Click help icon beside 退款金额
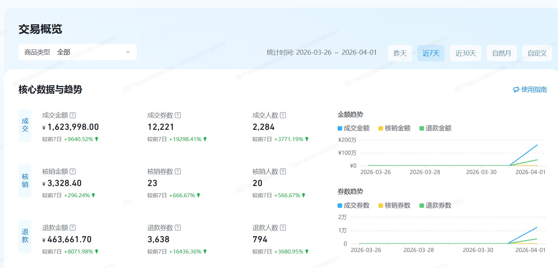This screenshot has width=558, height=268. [73, 228]
